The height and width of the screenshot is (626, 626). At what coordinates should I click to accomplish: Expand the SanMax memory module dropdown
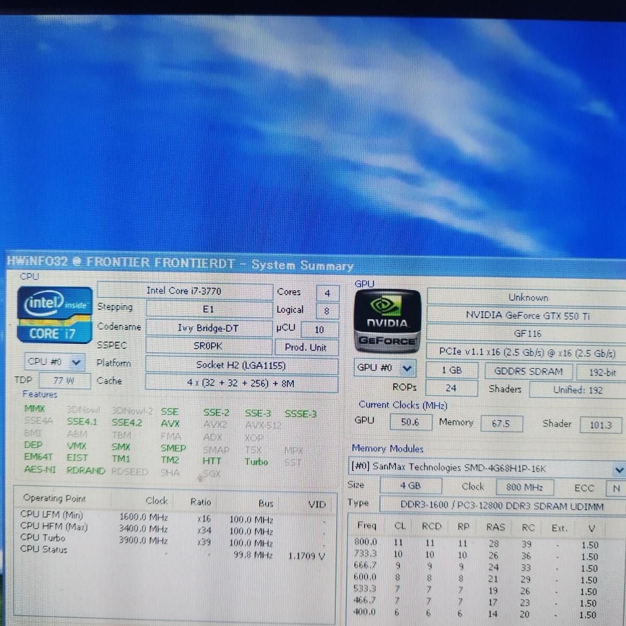618,469
